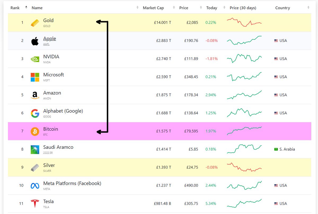Open the Alphabet (Google) link

click(x=63, y=111)
